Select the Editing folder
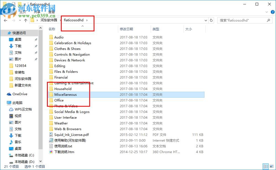This screenshot has height=170, width=276. click(x=60, y=66)
